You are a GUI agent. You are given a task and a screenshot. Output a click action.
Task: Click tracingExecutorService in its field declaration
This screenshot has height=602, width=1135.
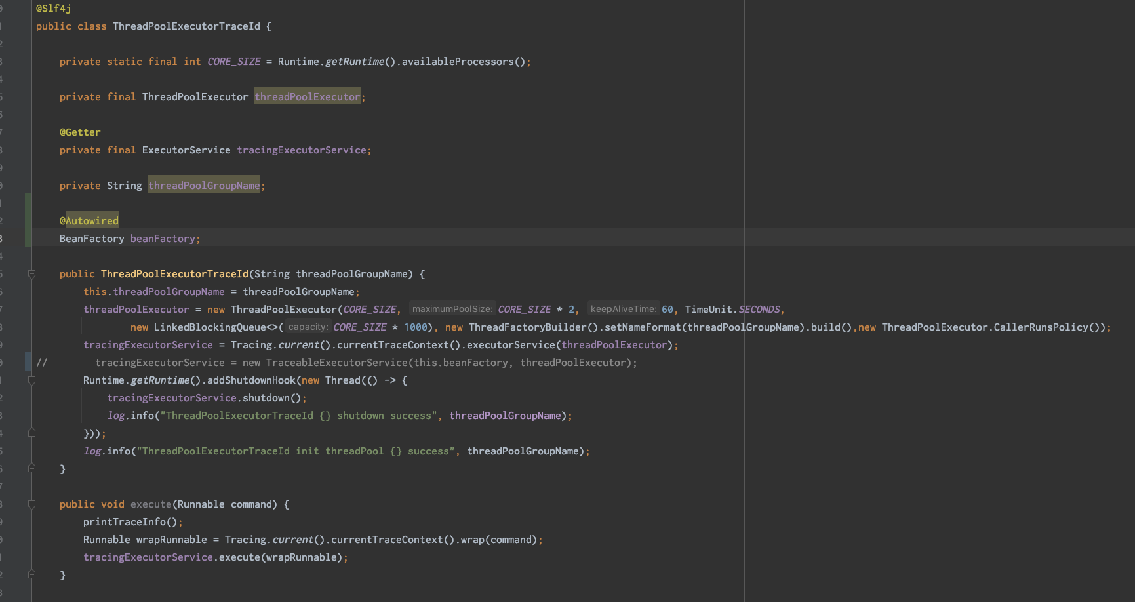coord(302,150)
